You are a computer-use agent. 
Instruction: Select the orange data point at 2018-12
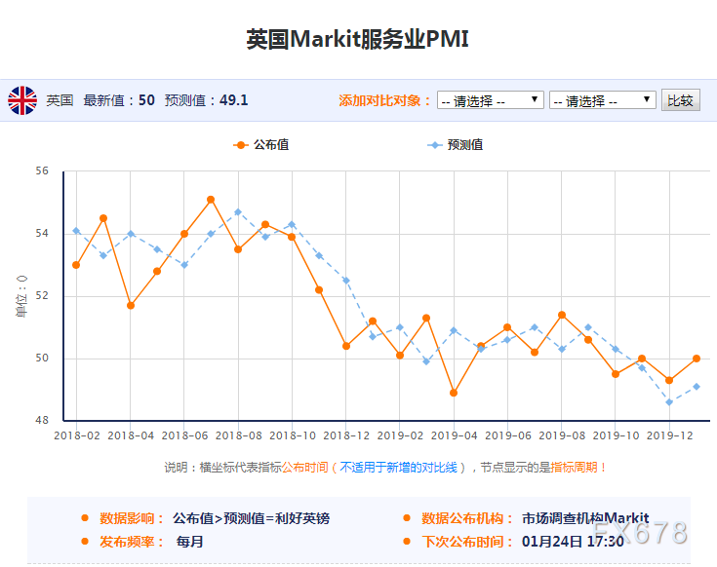pos(346,346)
